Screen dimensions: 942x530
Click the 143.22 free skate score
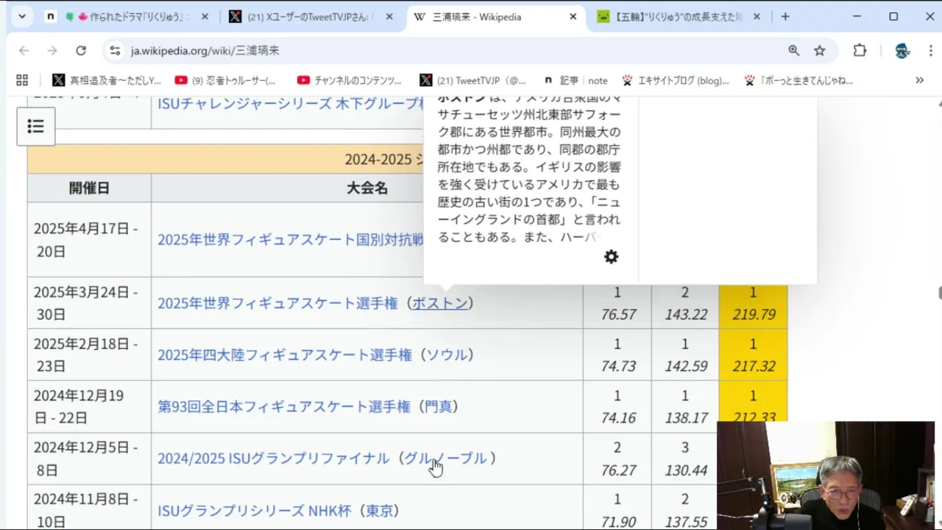click(x=686, y=314)
